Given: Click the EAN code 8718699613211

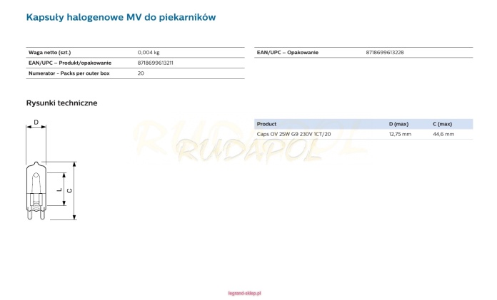Looking at the screenshot, I should [155, 63].
